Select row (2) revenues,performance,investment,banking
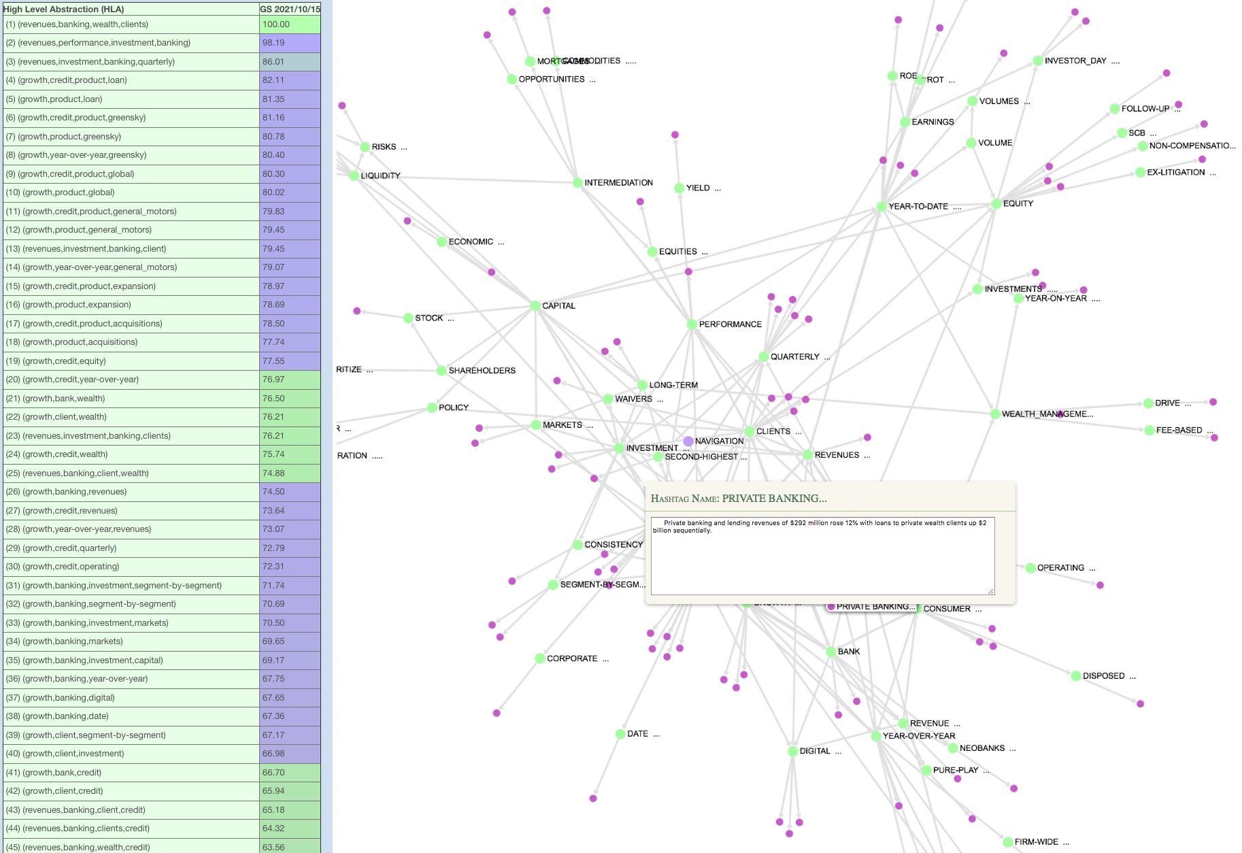The height and width of the screenshot is (853, 1242). pyautogui.click(x=131, y=43)
